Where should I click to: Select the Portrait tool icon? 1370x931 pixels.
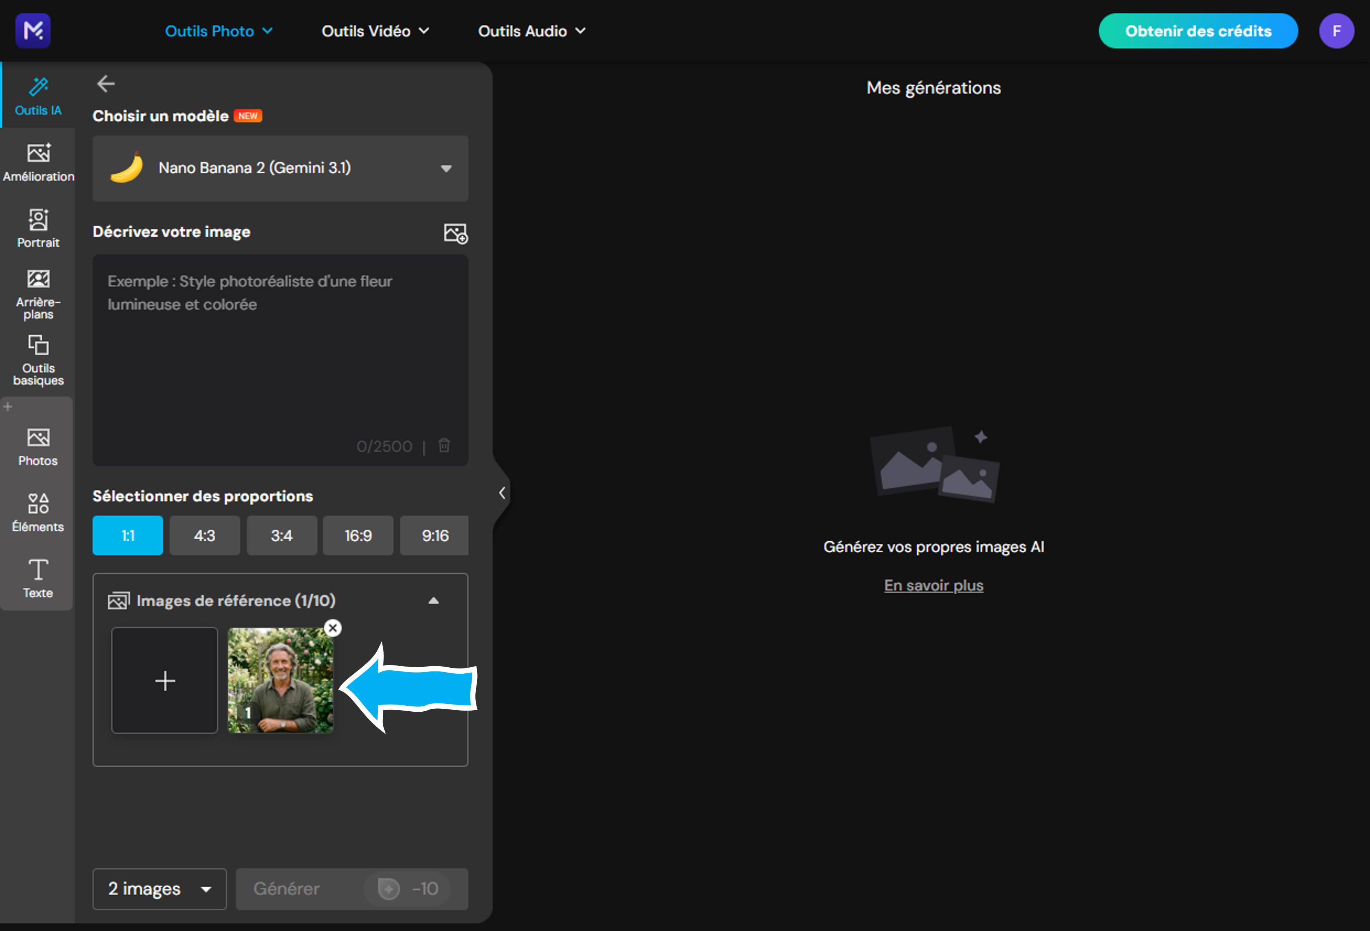coord(38,228)
